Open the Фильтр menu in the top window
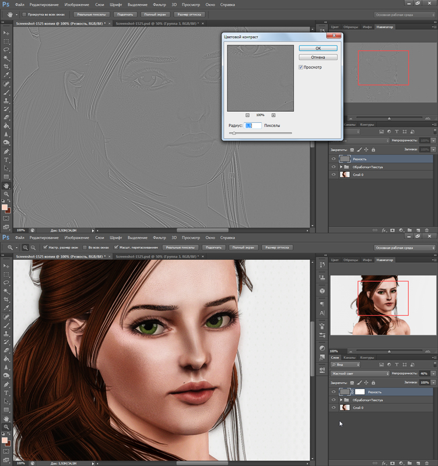The height and width of the screenshot is (466, 438). coord(159,5)
